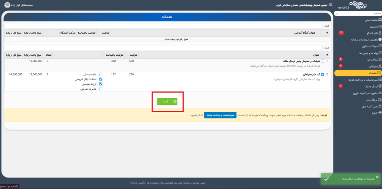Click blue 'صورتحساب و پرداخت هزینه' button in notice

click(x=220, y=115)
